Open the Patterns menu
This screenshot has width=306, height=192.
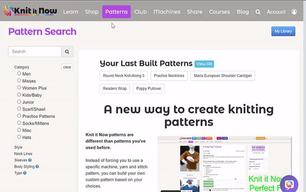tap(116, 12)
